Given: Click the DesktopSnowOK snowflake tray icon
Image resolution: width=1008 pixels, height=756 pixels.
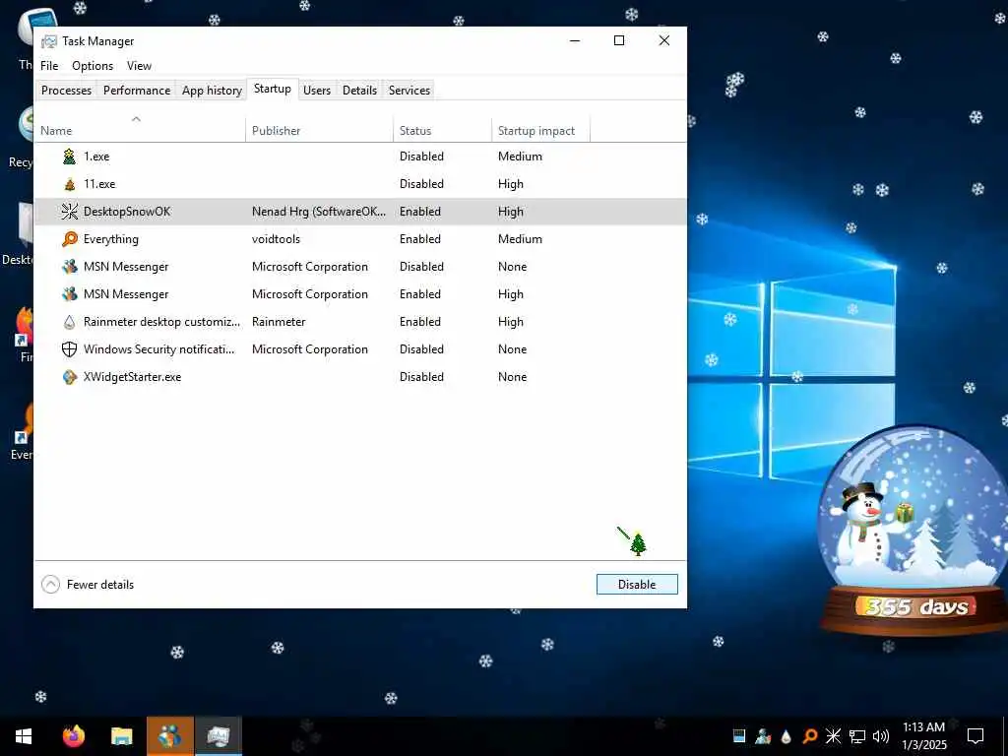Looking at the screenshot, I should (x=833, y=736).
